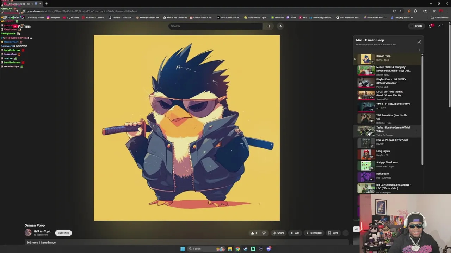
Task: Open Belt To Ass University bookmark
Action: tap(175, 18)
